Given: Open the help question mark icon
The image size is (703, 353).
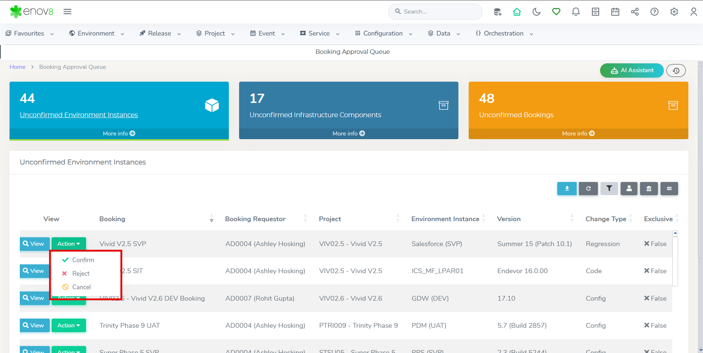Looking at the screenshot, I should (654, 12).
